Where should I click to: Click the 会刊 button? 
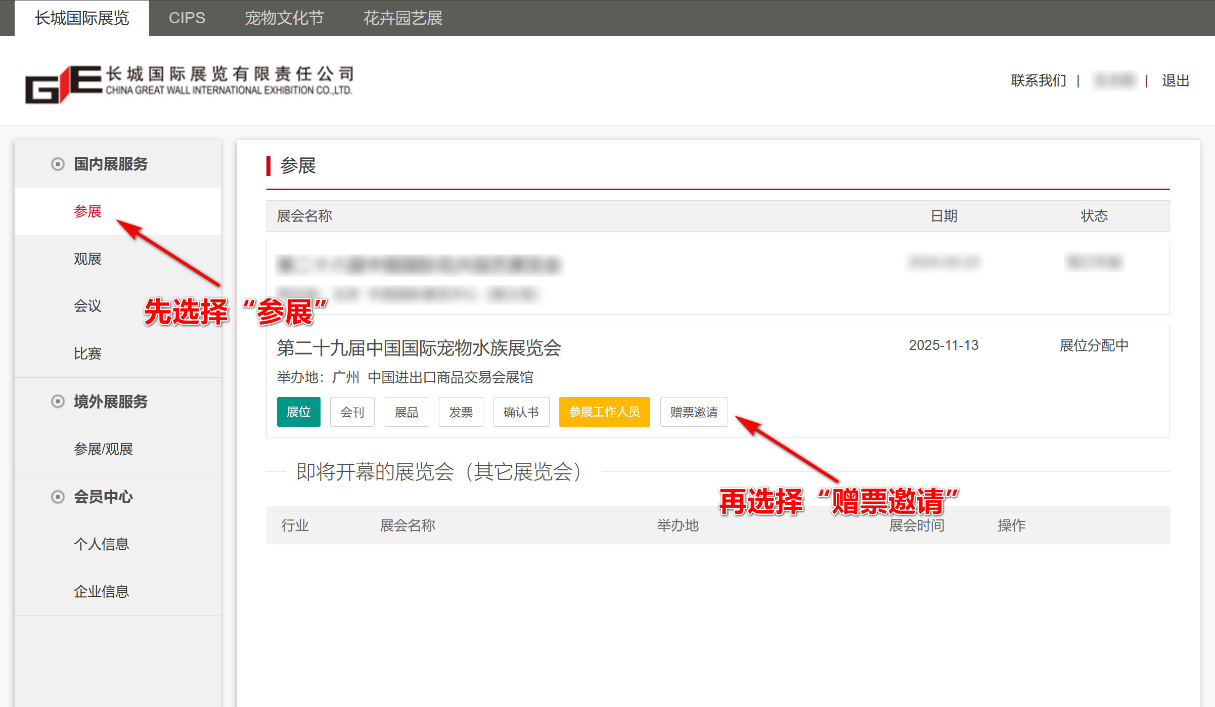coord(352,412)
